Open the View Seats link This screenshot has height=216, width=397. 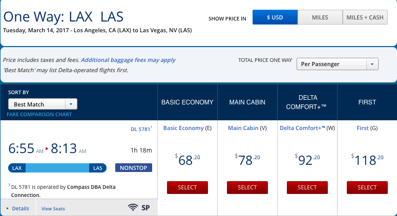53,209
